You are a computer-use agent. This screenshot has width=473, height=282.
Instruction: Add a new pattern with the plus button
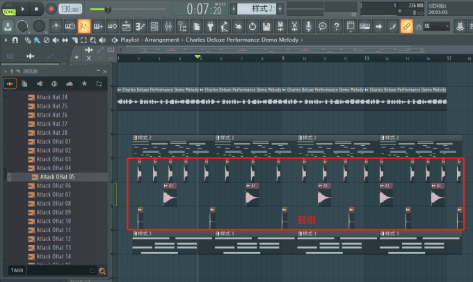coord(280,9)
